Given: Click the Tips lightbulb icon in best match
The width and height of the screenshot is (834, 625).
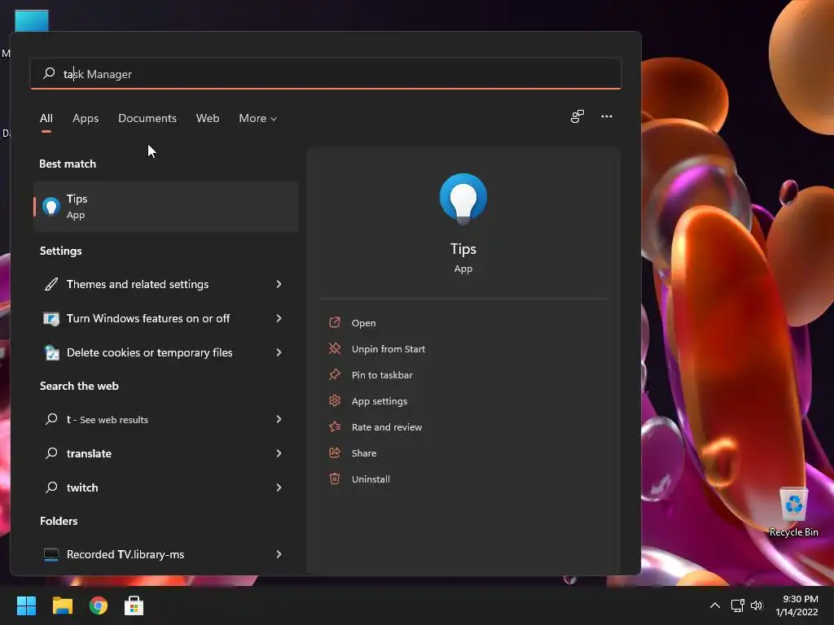Looking at the screenshot, I should click(51, 206).
